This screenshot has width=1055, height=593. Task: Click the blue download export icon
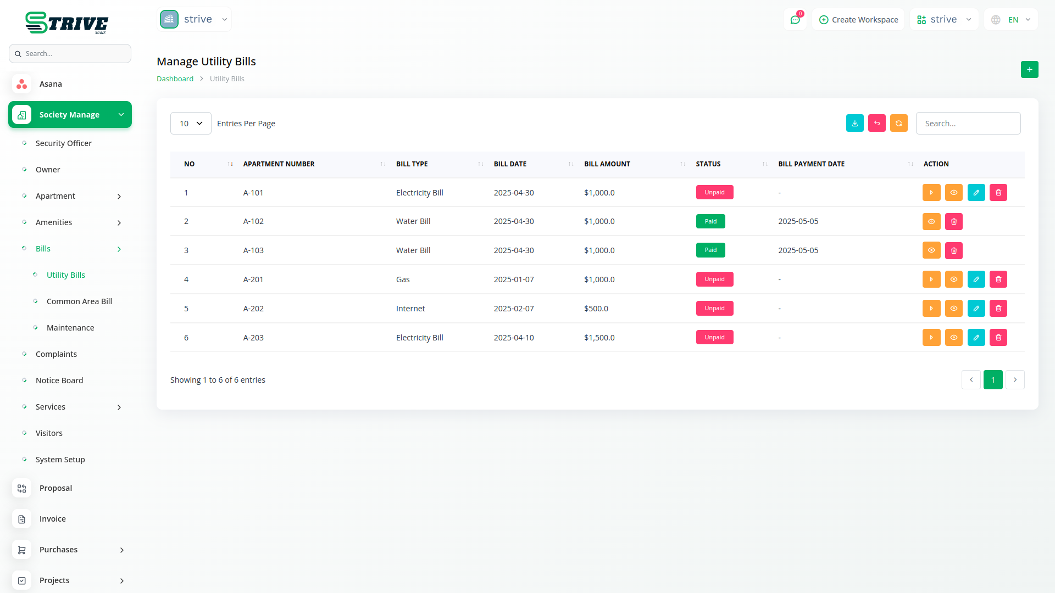pyautogui.click(x=854, y=124)
